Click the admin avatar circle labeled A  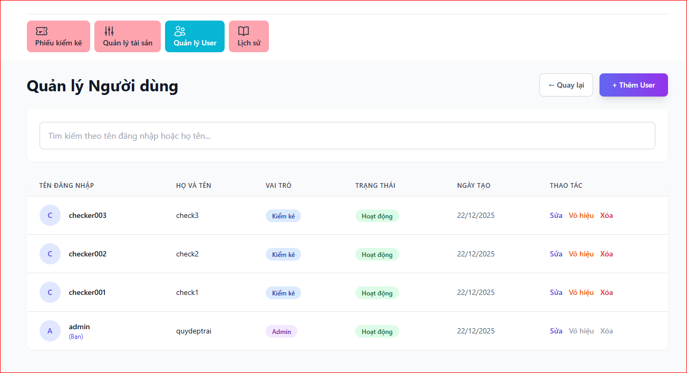click(x=50, y=331)
